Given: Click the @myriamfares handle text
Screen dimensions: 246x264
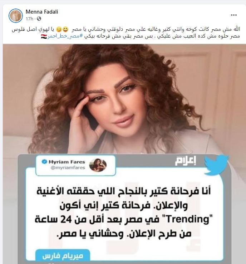Looking at the screenshot, I should (x=68, y=168).
